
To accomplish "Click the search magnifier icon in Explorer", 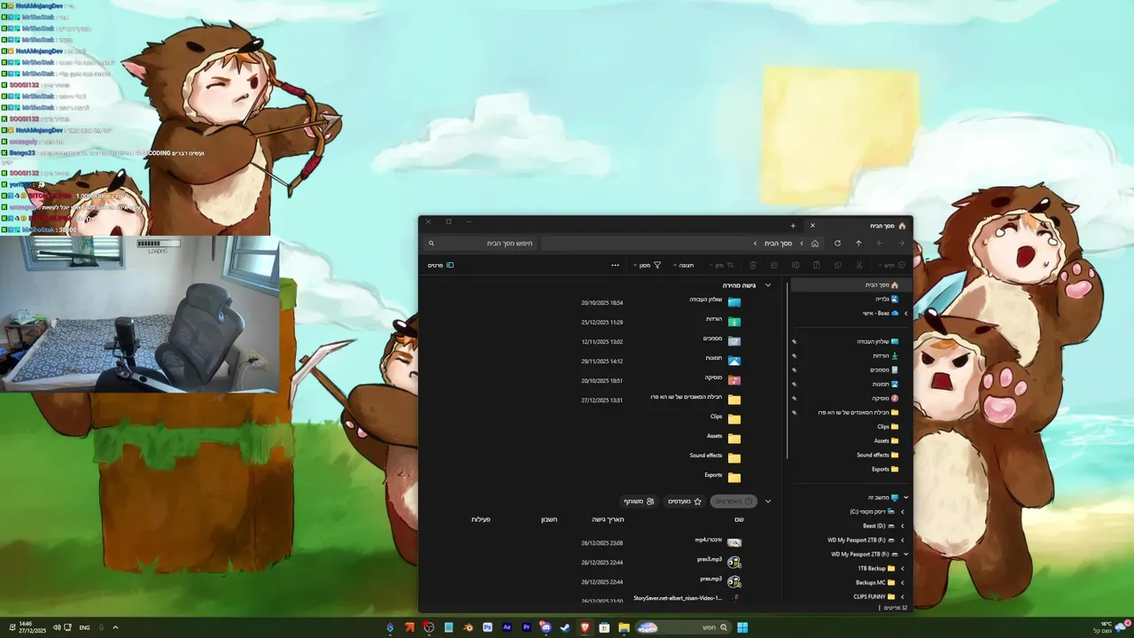I will (x=431, y=243).
